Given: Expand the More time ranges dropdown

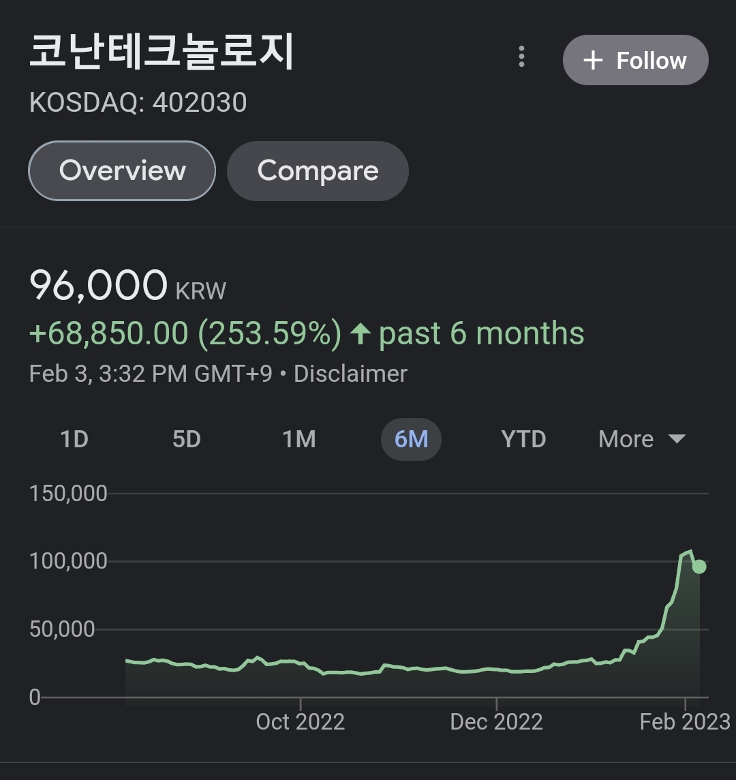Looking at the screenshot, I should 642,439.
